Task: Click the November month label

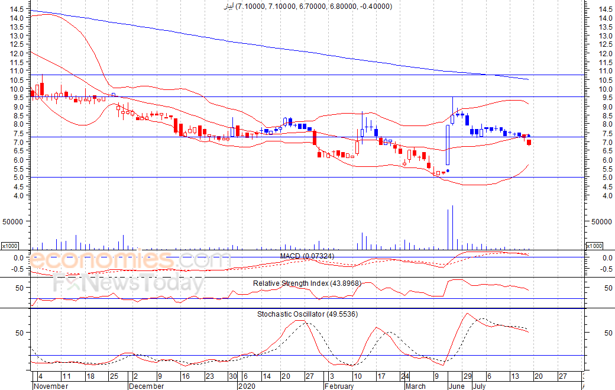Action: (x=51, y=386)
